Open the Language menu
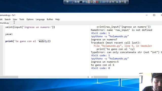162x91 pixels. click(x=40, y=19)
